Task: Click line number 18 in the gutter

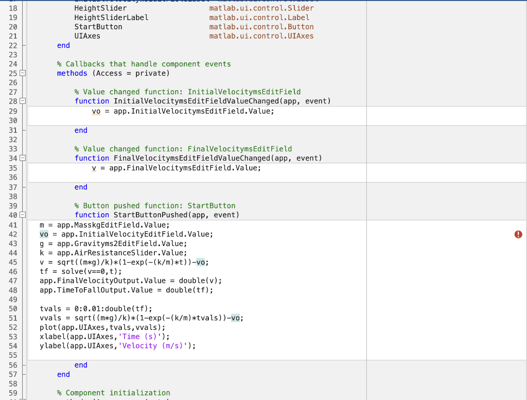Action: [x=13, y=8]
